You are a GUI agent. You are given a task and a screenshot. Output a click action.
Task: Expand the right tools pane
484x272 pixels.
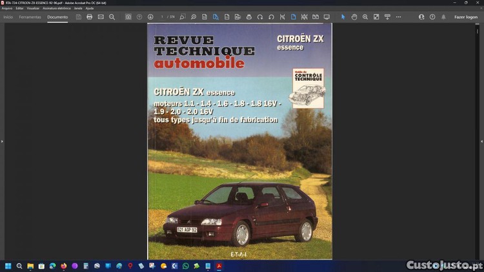481,141
